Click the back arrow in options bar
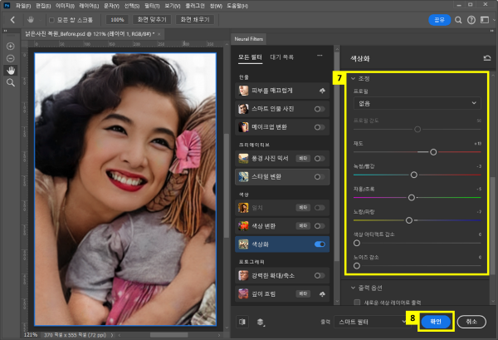Viewport: 498px width, 340px height. point(11,18)
